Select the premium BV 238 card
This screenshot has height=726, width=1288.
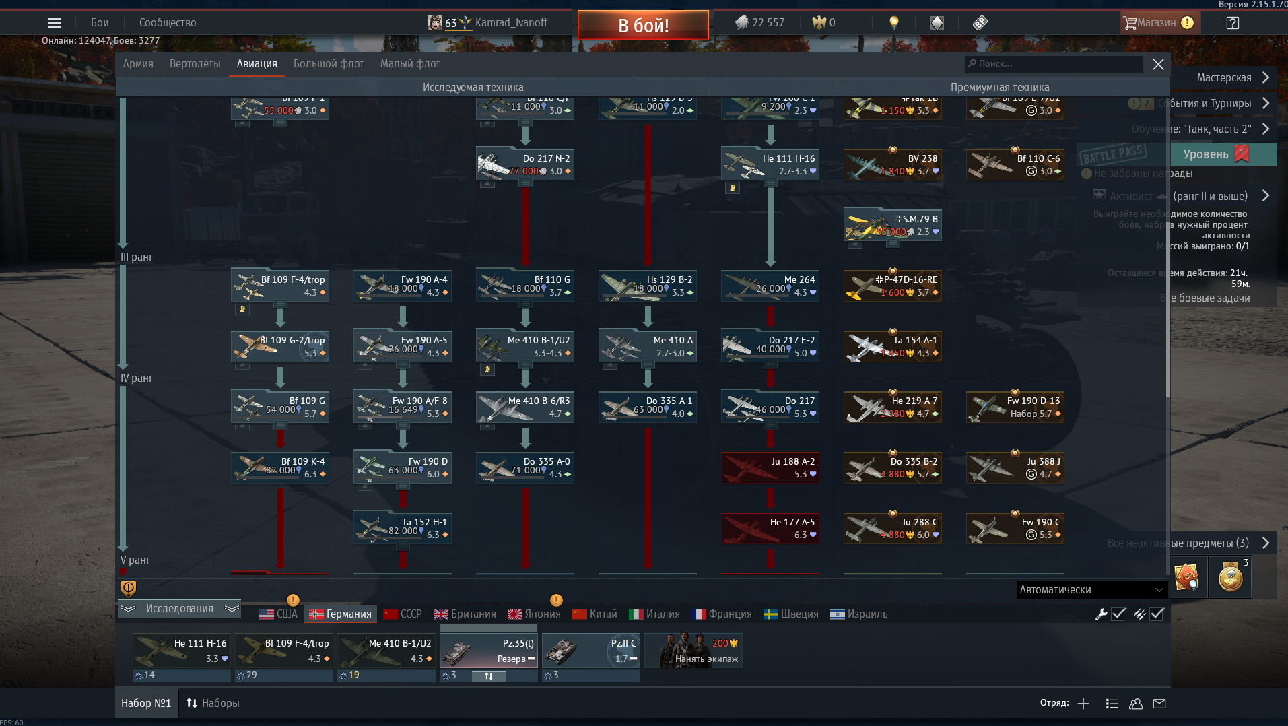click(893, 165)
